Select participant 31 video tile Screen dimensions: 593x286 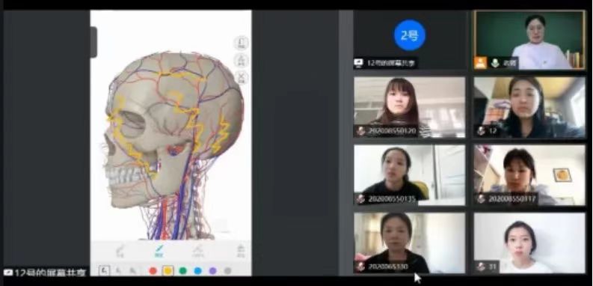[x=529, y=243]
